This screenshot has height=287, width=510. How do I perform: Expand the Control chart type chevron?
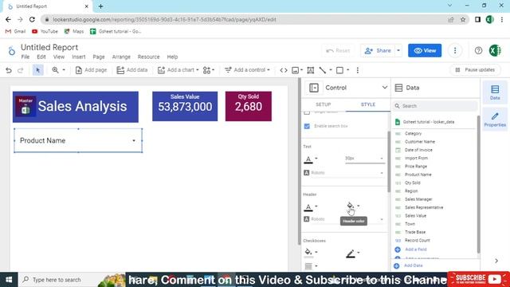coord(384,88)
